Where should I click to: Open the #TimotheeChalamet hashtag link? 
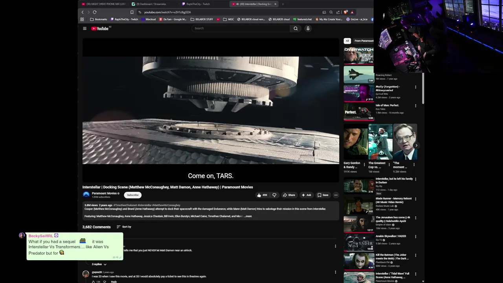tap(125, 205)
